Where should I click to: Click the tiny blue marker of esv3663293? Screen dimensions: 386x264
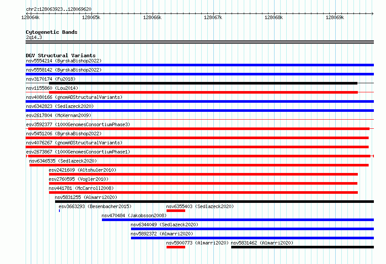[x=59, y=211]
